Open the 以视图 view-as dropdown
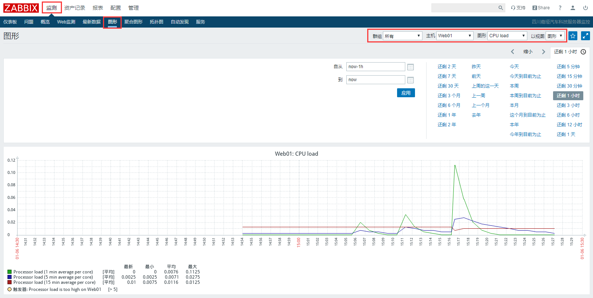Screen dimensions: 593x298 pos(555,36)
